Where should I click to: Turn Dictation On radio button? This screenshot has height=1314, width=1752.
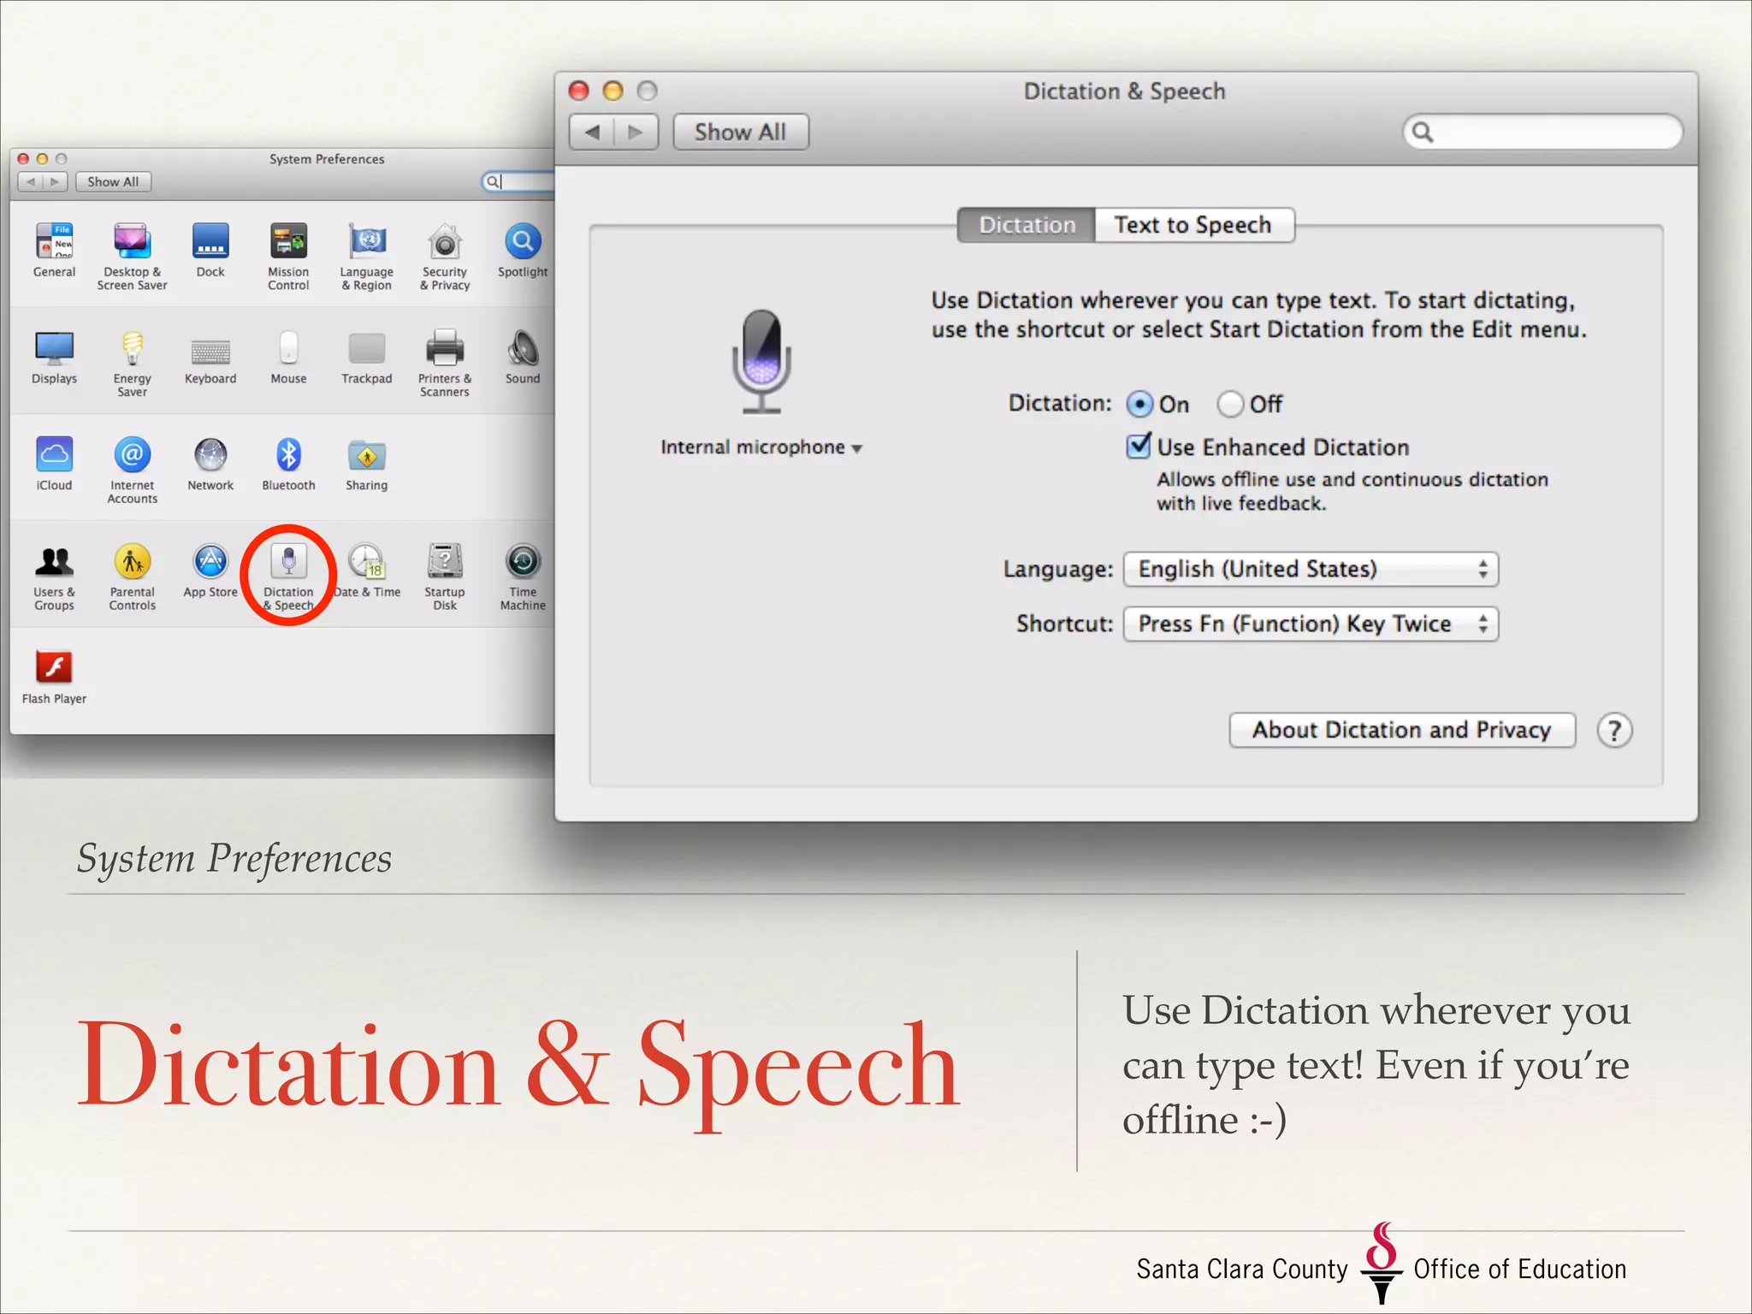point(1139,404)
